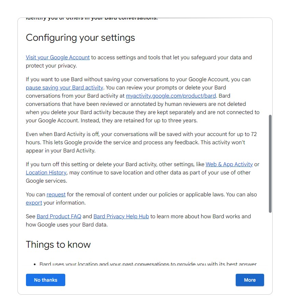Screen dimensions: 288x307
Task: Open the myactivity.google.com/product/bard link
Action: pos(171,96)
